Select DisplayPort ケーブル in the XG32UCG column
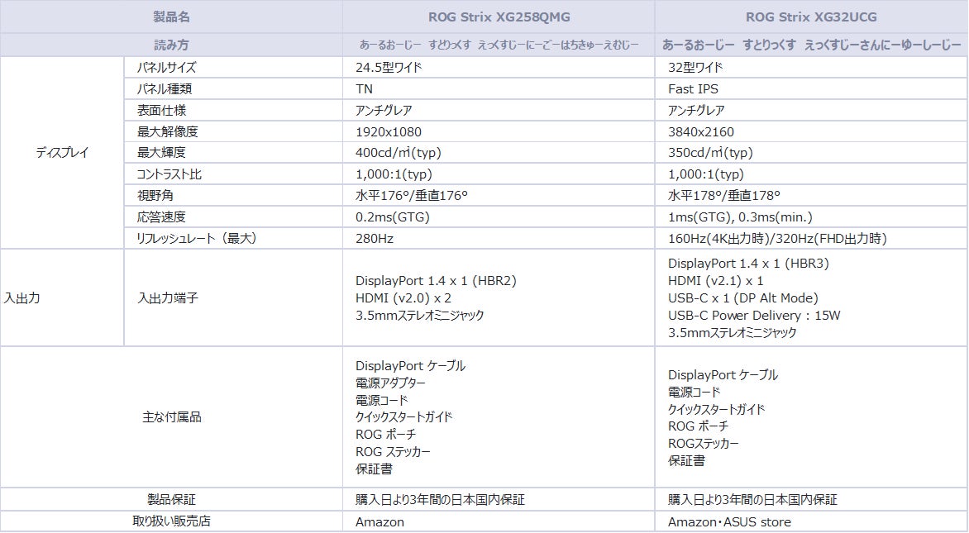The width and height of the screenshot is (969, 533). (x=723, y=375)
